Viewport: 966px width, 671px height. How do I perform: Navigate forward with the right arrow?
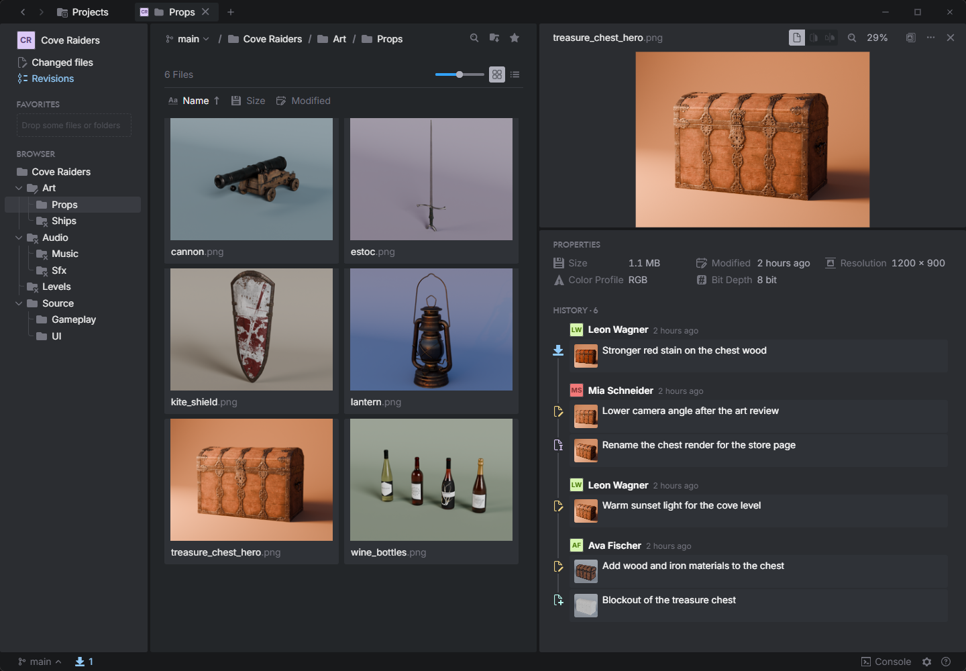[42, 12]
